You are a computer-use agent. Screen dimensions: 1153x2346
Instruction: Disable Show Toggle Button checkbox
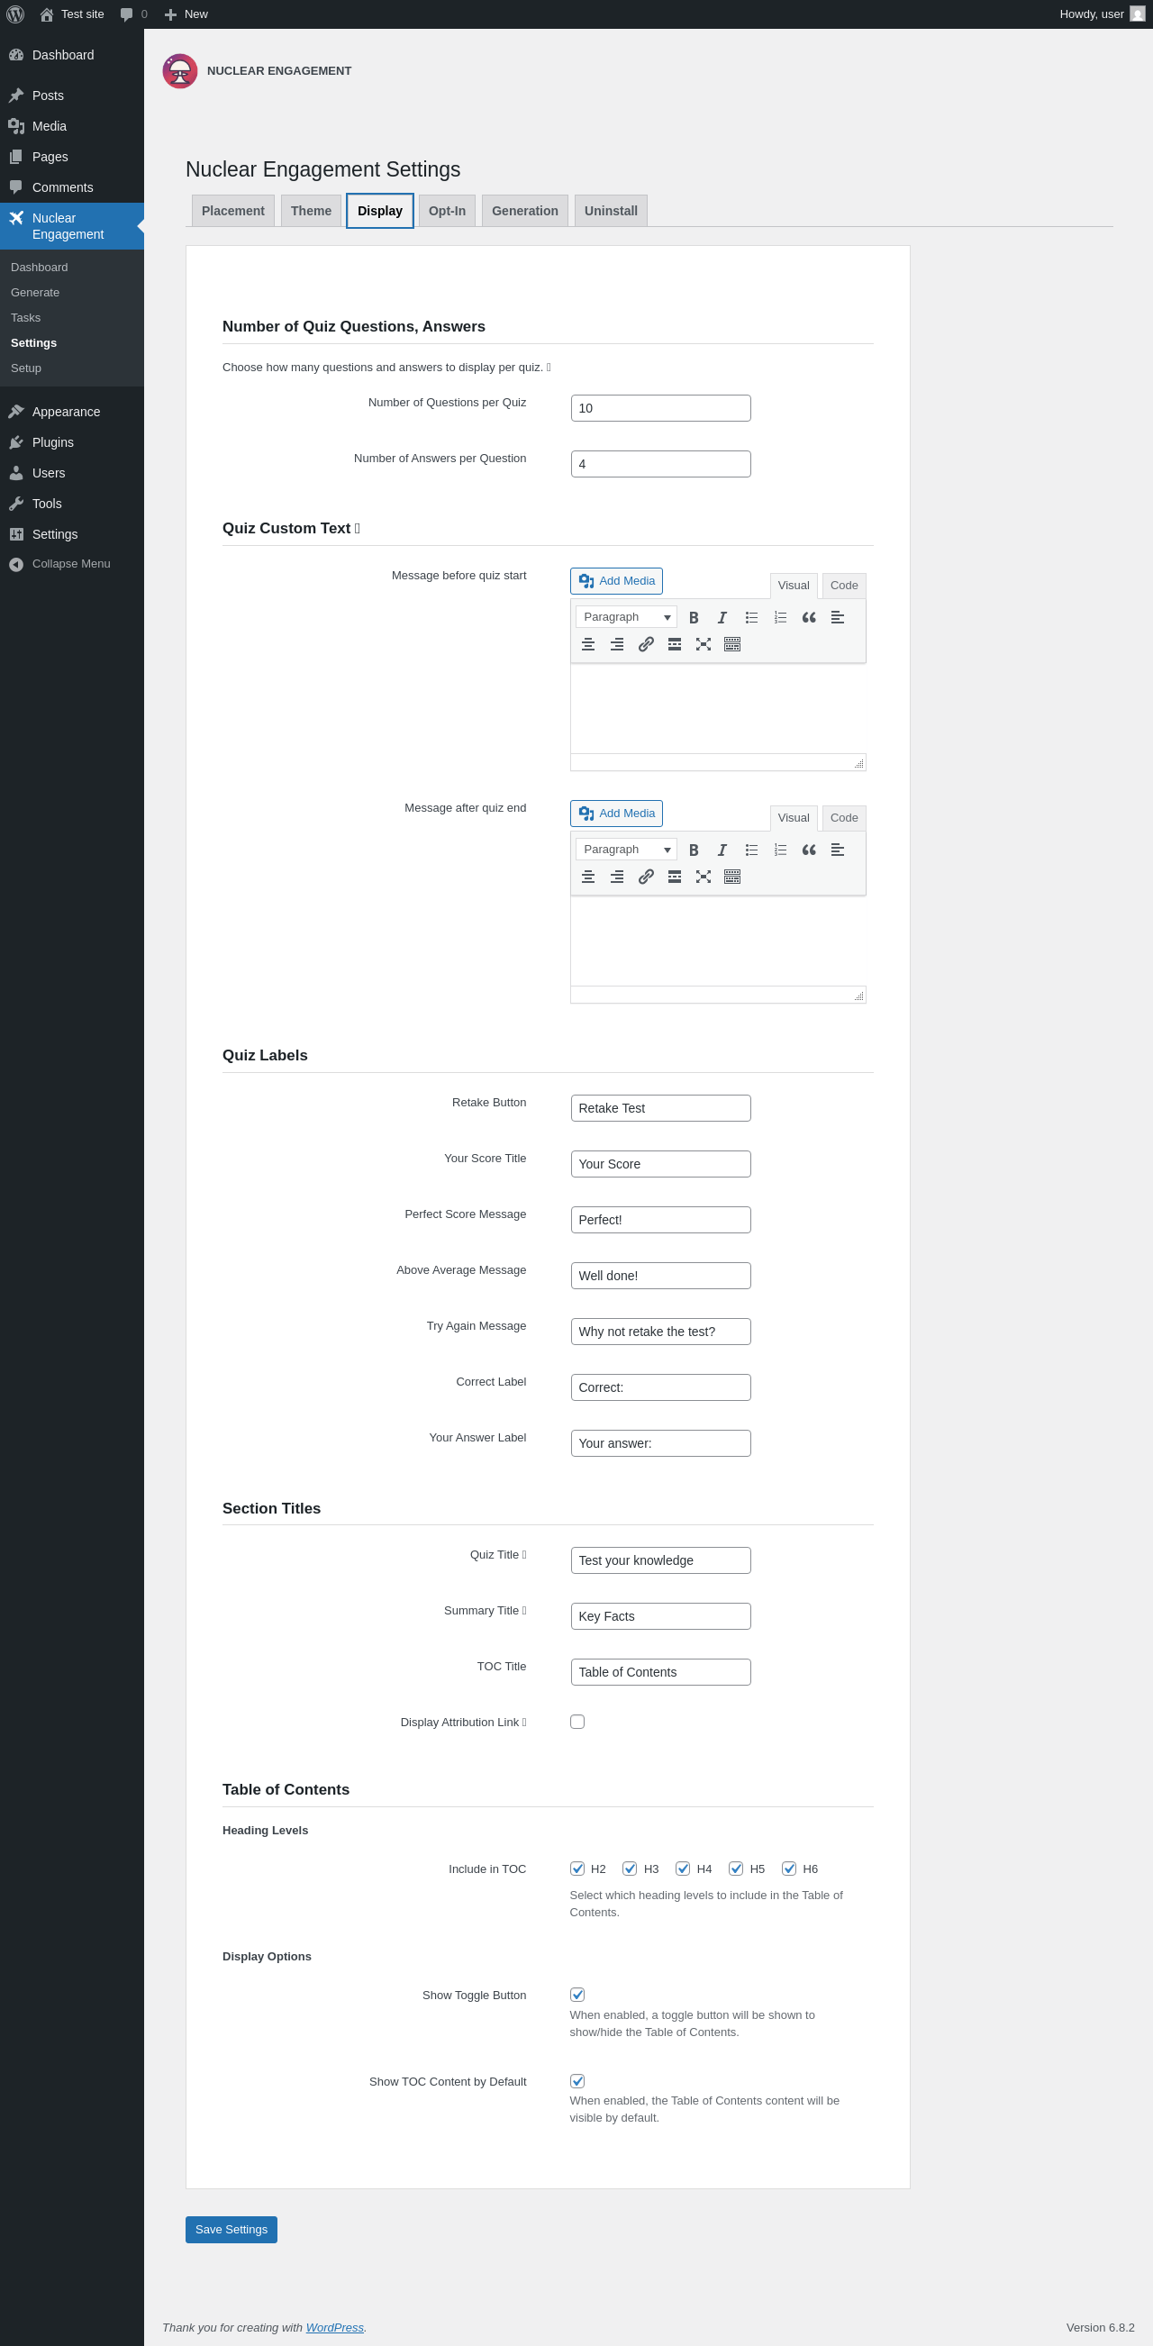(x=577, y=1995)
